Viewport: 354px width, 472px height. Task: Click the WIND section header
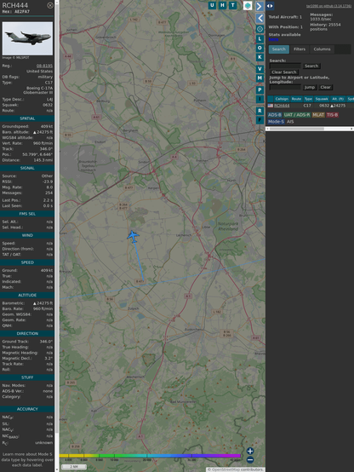click(27, 235)
